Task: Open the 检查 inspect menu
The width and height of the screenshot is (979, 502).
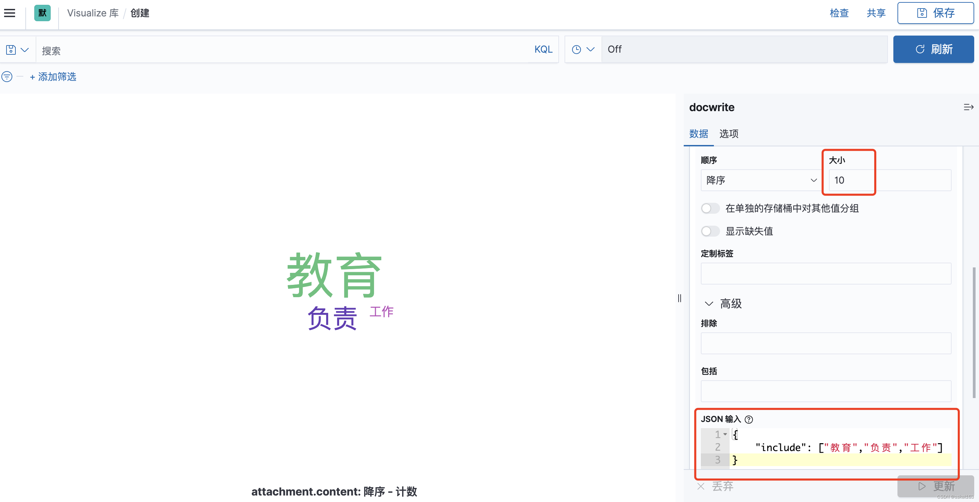Action: pyautogui.click(x=839, y=13)
